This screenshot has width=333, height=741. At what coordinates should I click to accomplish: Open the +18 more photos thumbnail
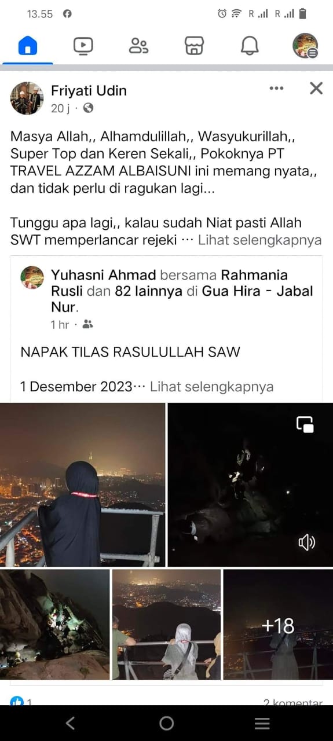(x=278, y=625)
